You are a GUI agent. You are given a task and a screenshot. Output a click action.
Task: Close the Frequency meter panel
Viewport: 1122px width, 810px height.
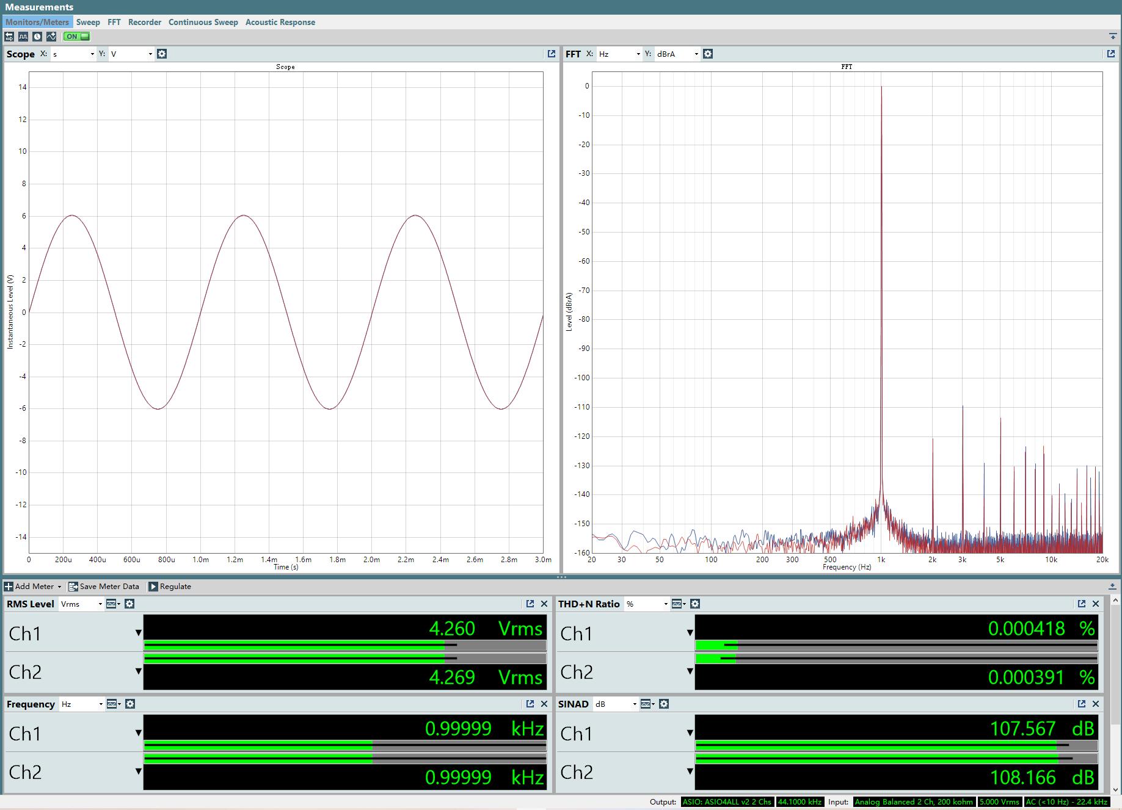[544, 704]
